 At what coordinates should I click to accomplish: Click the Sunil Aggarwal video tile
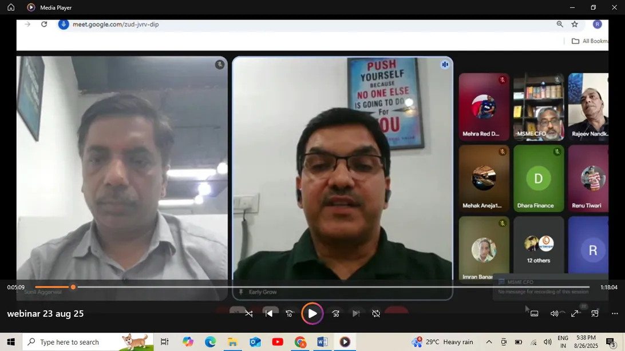(122, 178)
